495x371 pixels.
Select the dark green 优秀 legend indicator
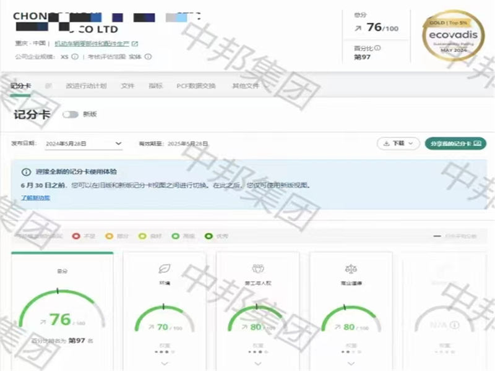(209, 236)
